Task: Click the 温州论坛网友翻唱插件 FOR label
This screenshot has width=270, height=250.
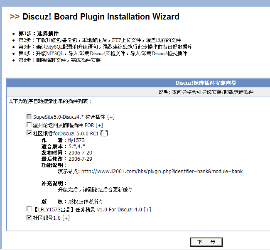Action: pyautogui.click(x=64, y=125)
